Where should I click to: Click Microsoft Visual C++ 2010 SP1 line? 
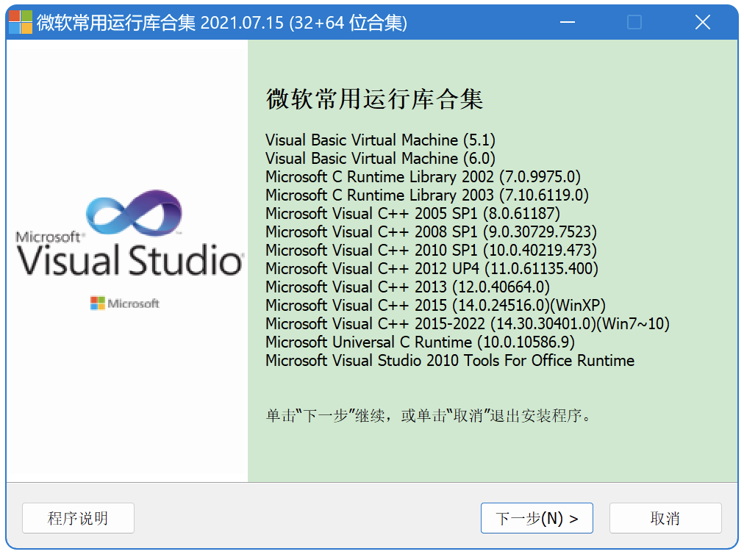click(431, 250)
